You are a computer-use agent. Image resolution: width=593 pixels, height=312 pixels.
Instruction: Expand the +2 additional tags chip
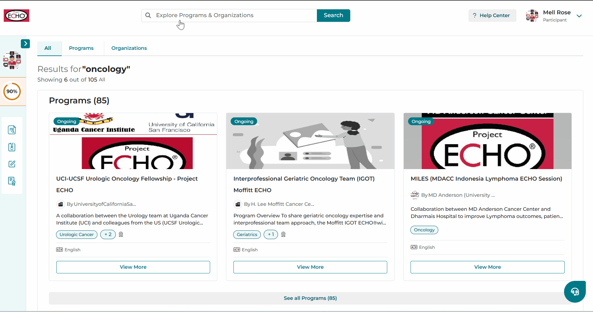(108, 234)
